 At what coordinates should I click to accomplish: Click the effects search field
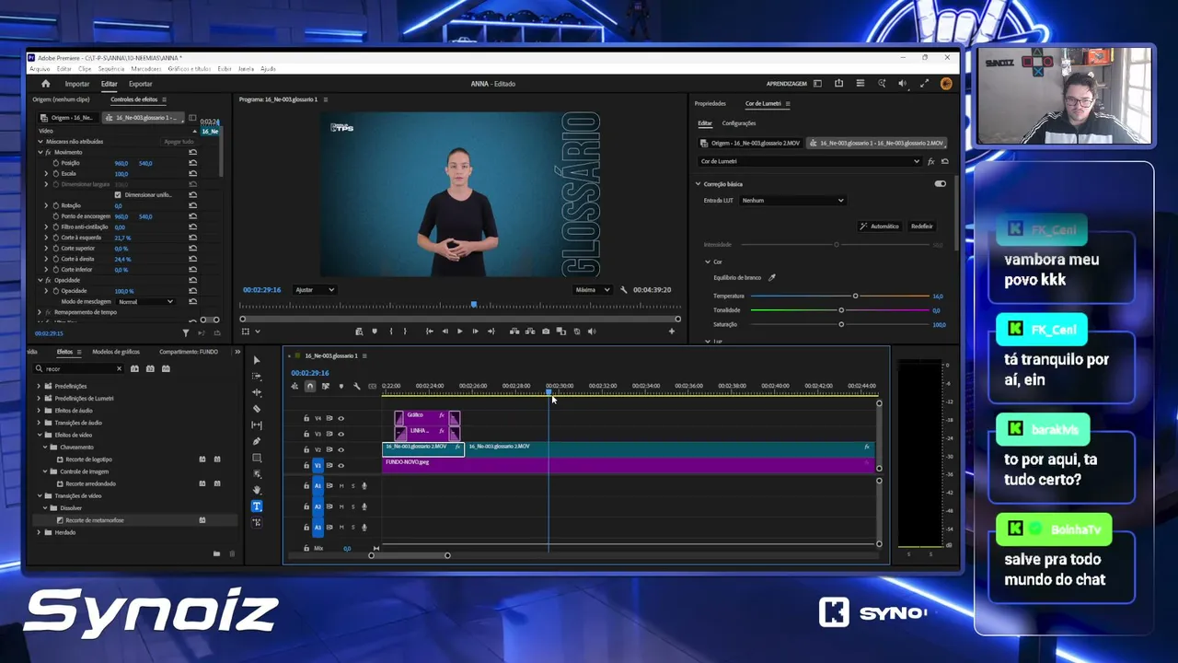78,368
